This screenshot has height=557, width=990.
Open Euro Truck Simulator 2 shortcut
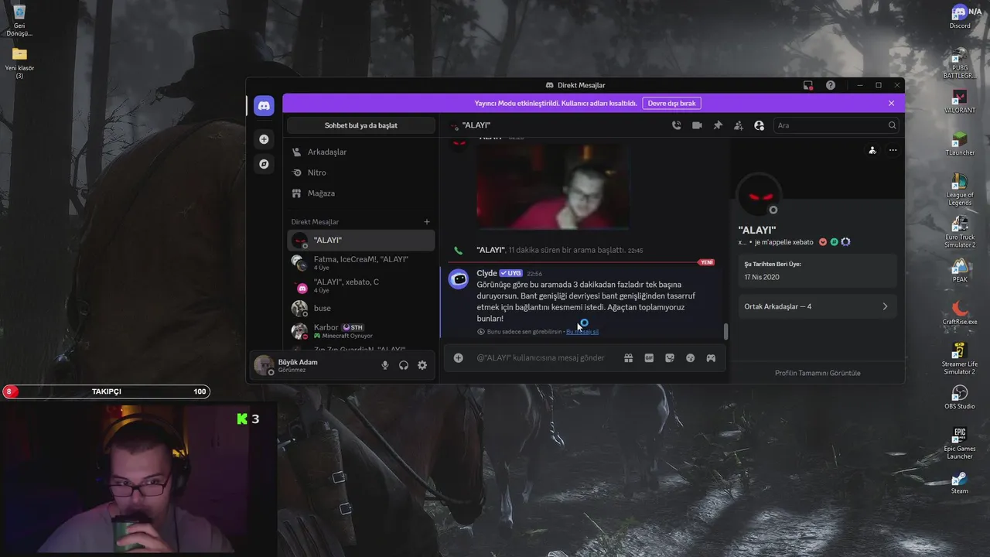[x=960, y=232]
